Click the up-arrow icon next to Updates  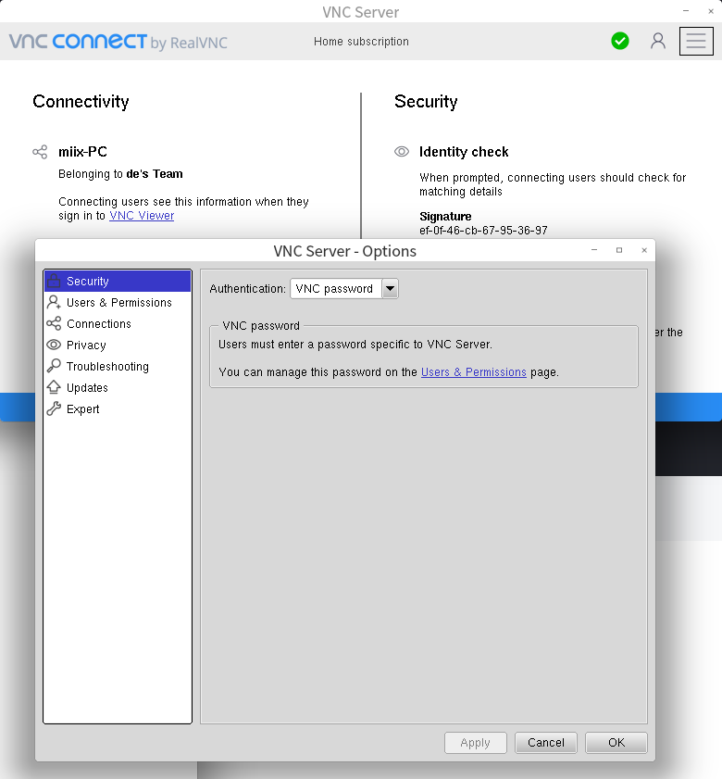click(x=54, y=387)
